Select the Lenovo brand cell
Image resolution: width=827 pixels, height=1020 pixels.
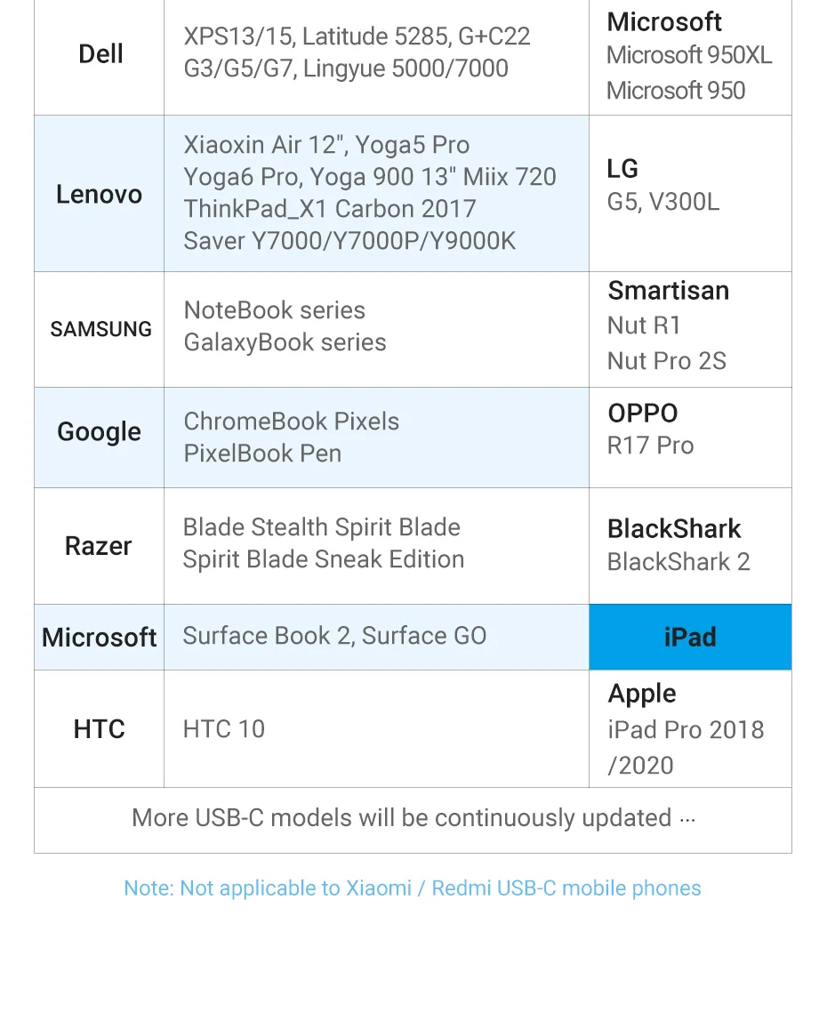[x=99, y=194]
